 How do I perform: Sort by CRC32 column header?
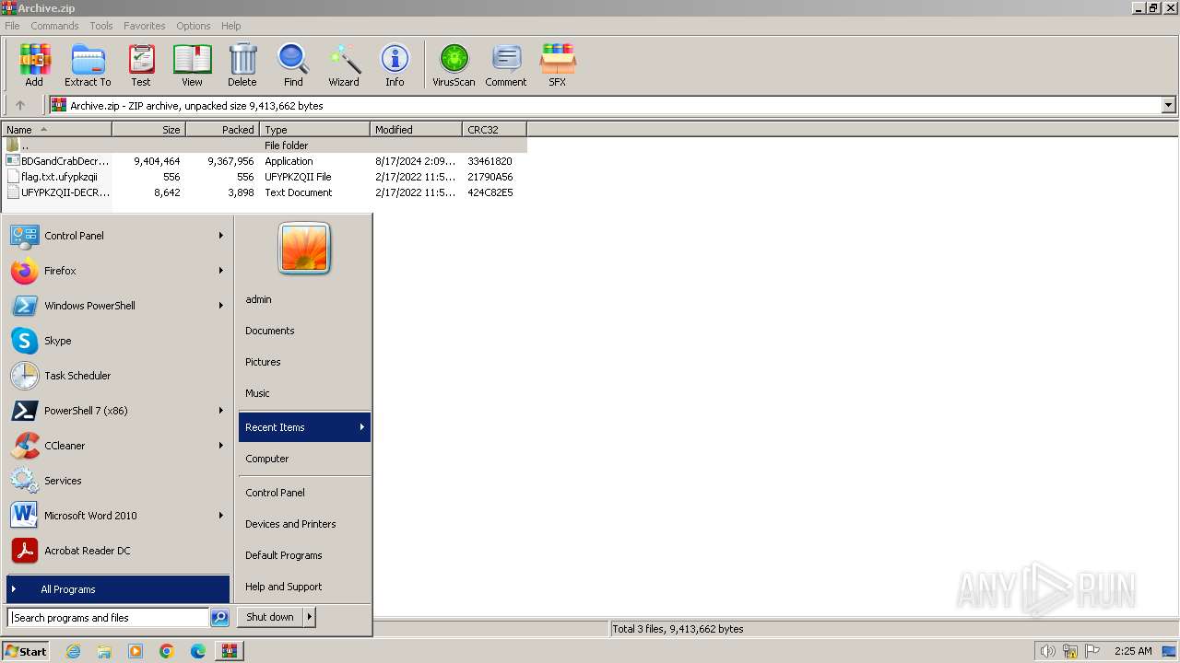coord(494,130)
